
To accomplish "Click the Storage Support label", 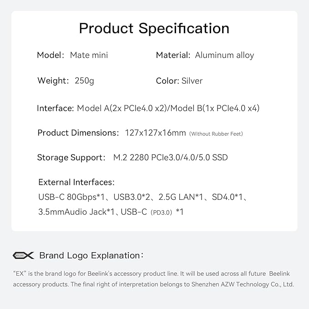I will (x=71, y=157).
